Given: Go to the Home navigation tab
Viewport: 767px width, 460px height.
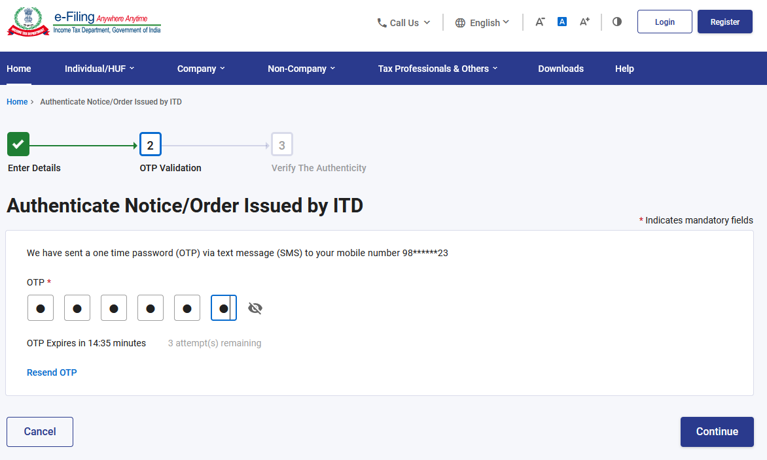Looking at the screenshot, I should pos(18,69).
